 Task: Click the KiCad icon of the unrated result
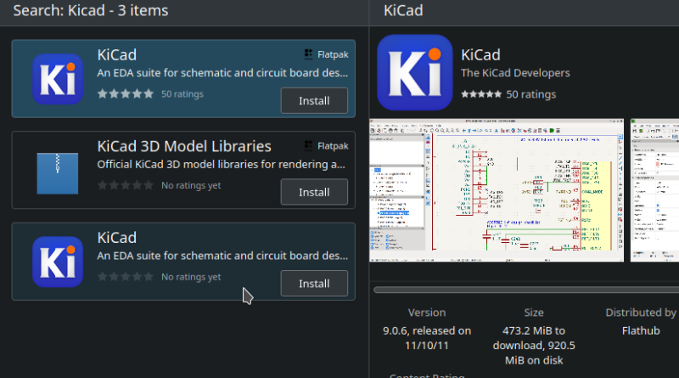pyautogui.click(x=57, y=261)
